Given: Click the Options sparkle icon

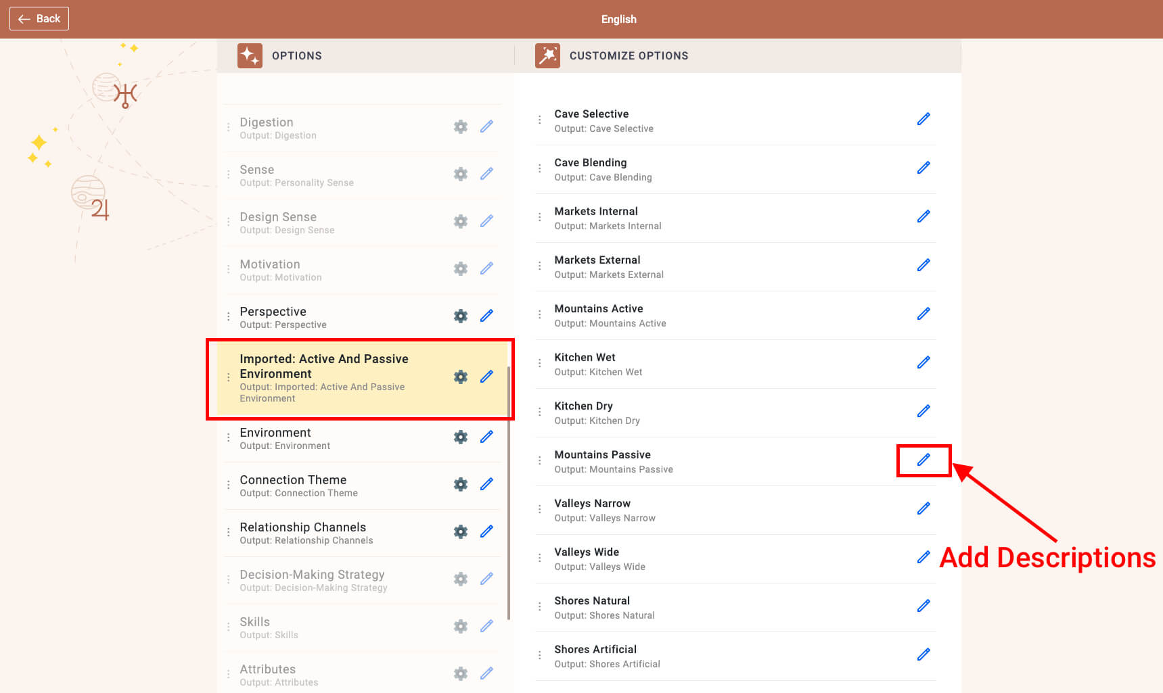Looking at the screenshot, I should 250,55.
